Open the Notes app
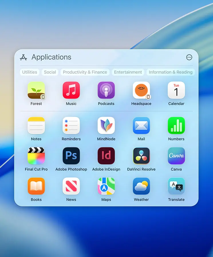 [x=36, y=126]
